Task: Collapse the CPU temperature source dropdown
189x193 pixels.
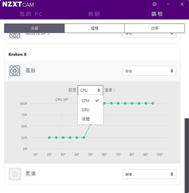Action: coord(90,90)
